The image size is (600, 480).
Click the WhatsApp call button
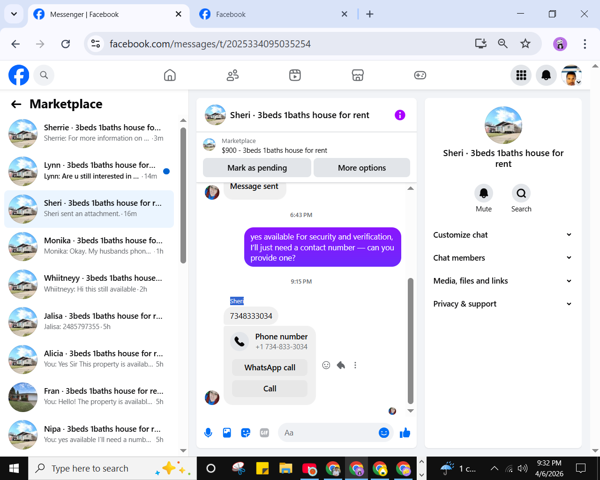(270, 367)
